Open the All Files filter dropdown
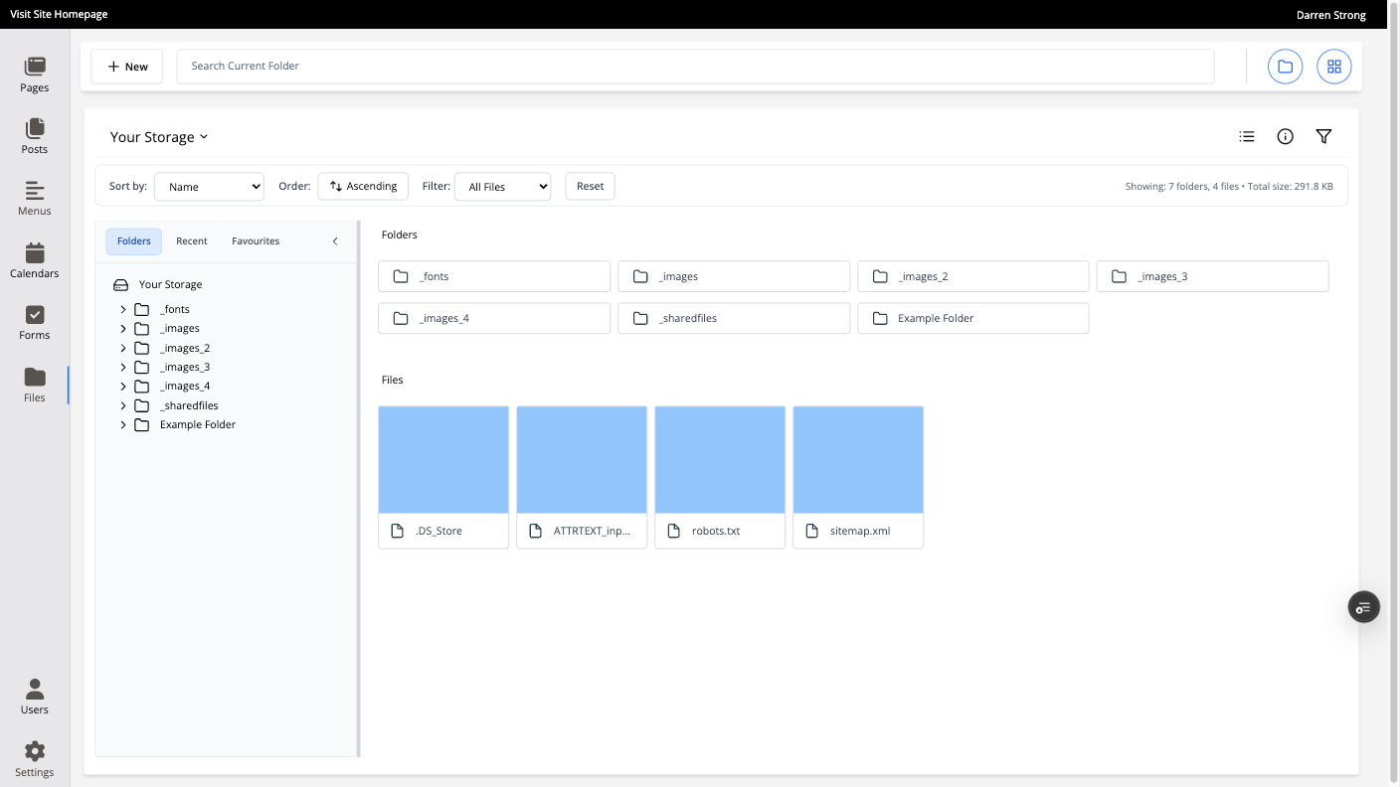Screen dimensions: 1400x787 coord(502,187)
